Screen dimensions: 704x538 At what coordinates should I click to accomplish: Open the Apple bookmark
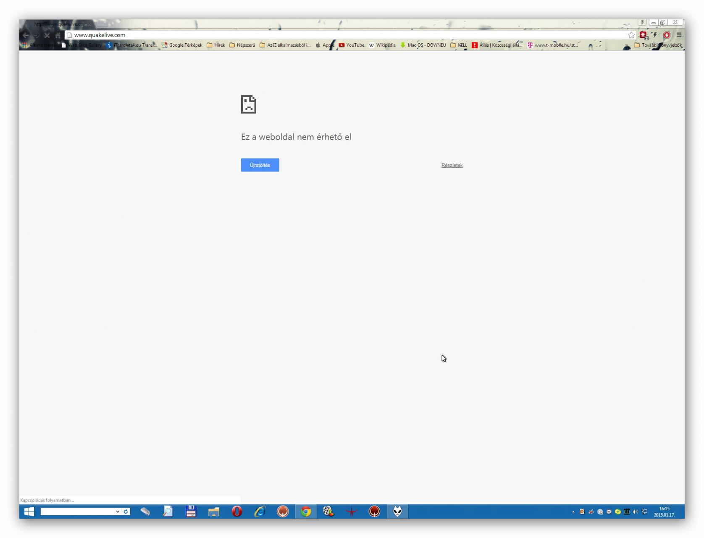click(325, 45)
